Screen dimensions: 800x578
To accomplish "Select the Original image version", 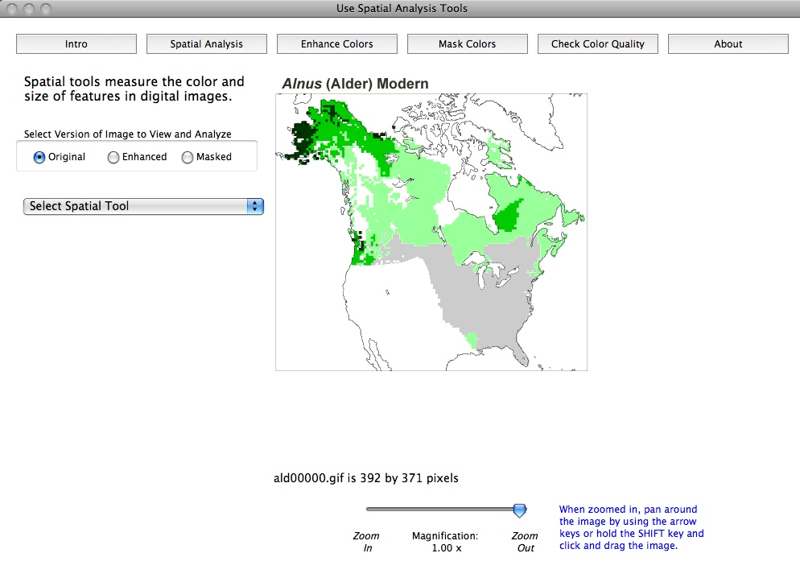I will (39, 157).
